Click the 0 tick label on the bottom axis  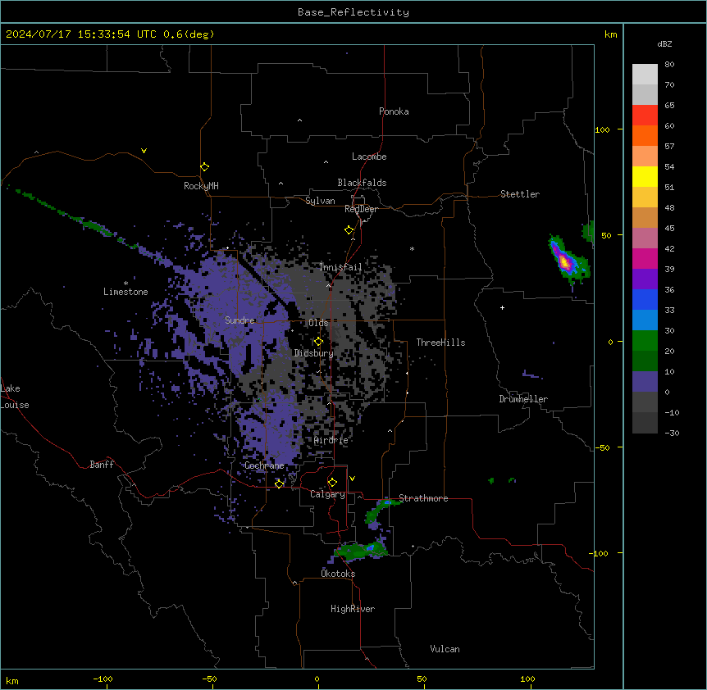(x=317, y=679)
